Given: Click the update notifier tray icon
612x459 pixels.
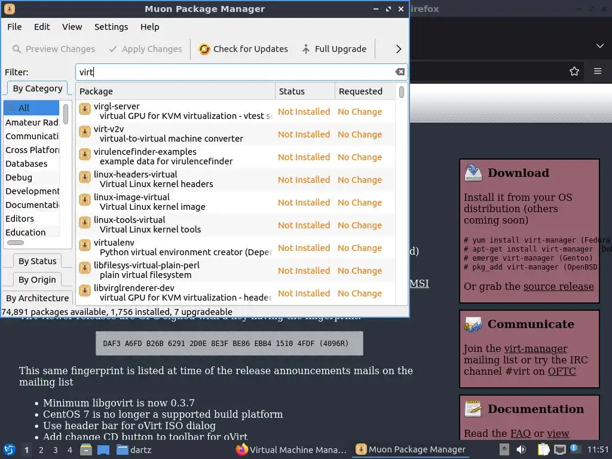Looking at the screenshot, I should [x=574, y=449].
